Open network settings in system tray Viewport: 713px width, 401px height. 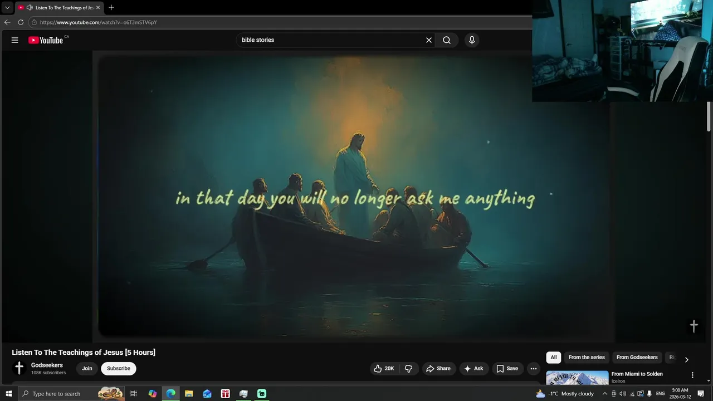tap(632, 394)
